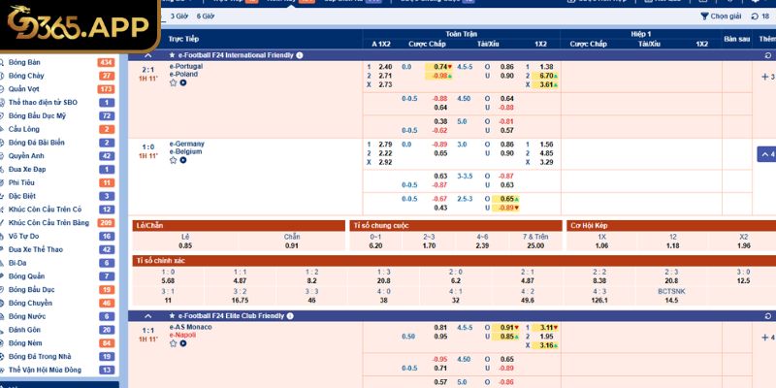Click info icon beside F24 International Friendly
The width and height of the screenshot is (776, 388).
tap(300, 55)
